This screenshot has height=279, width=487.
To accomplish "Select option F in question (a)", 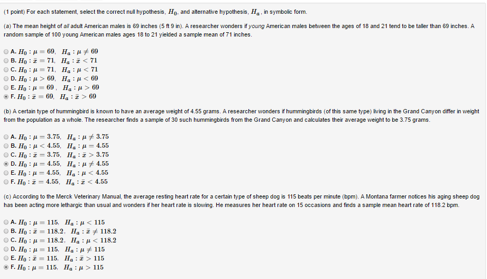I will 6,96.
